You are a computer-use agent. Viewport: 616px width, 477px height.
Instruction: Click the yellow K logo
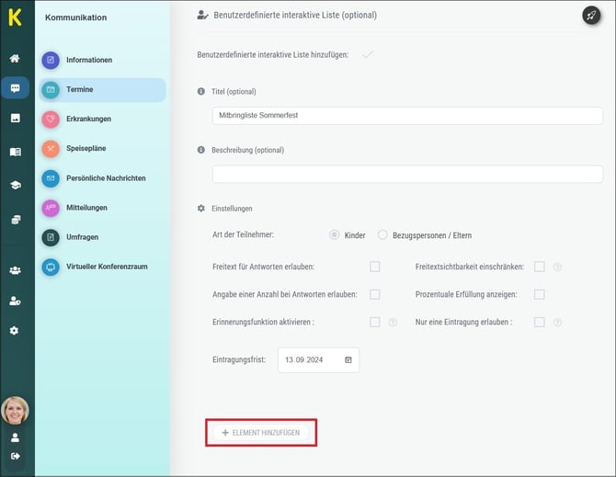click(x=15, y=17)
